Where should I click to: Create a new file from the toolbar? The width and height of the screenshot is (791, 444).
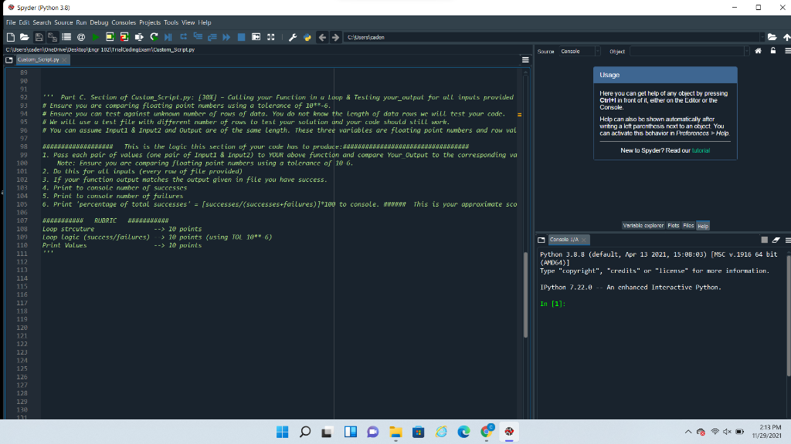10,37
